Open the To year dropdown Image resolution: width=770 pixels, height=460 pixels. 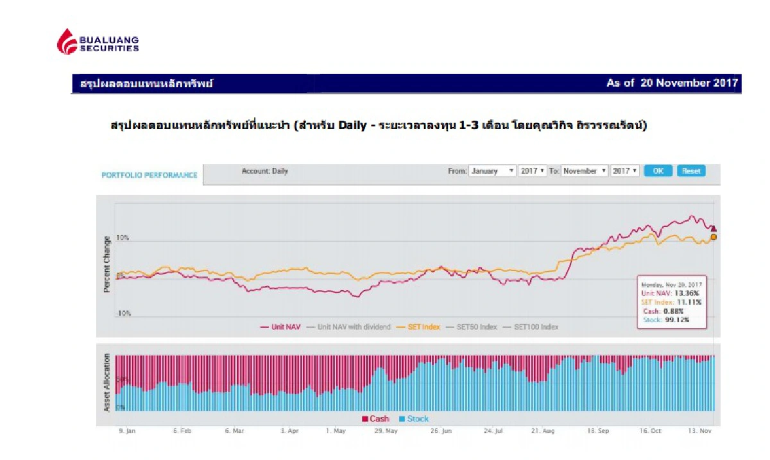[625, 171]
